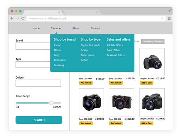Viewport: 181px width, 139px height.
Task: Add Sony DSC-HX60 £650.00 to cart
Action: coord(86,83)
